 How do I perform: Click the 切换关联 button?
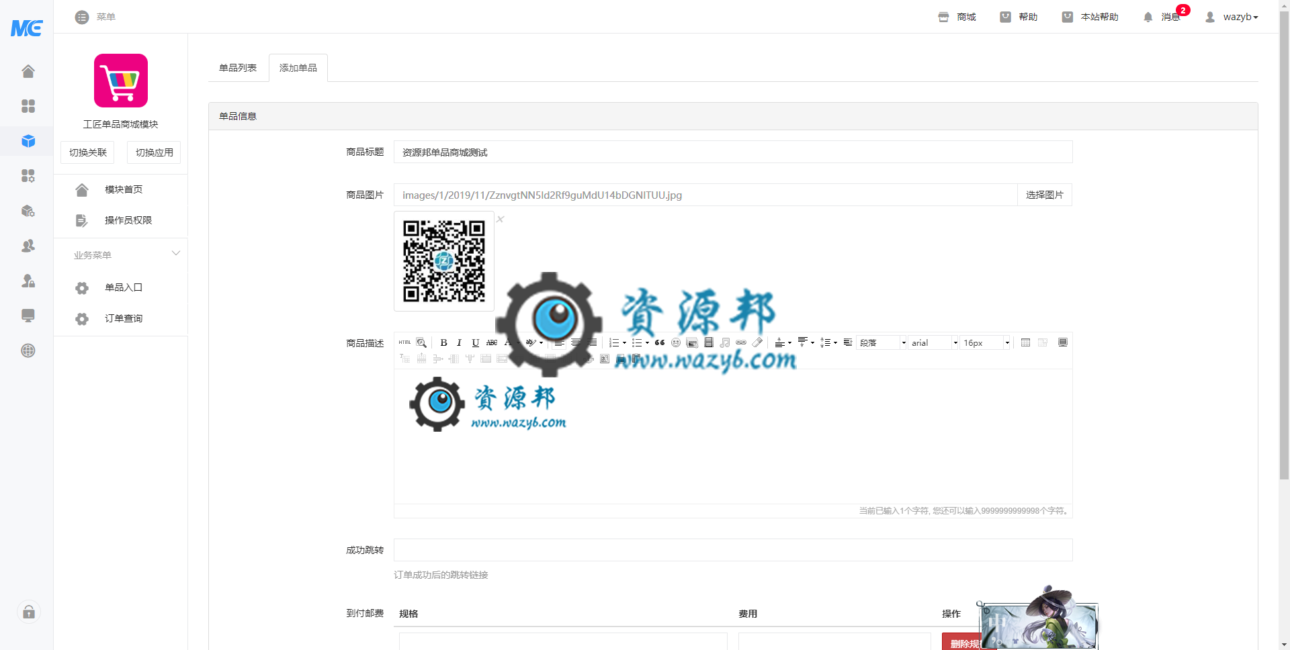point(87,152)
